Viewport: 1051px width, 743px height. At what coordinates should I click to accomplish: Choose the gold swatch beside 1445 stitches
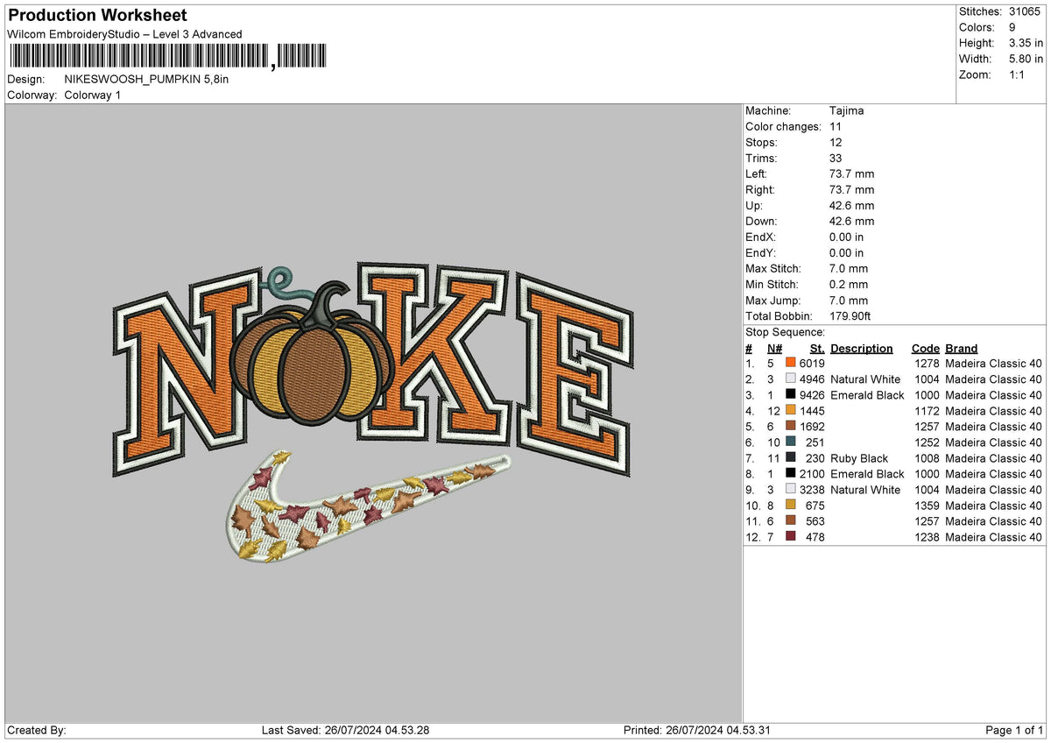[791, 411]
